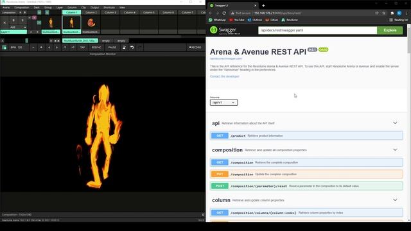The height and width of the screenshot is (231, 411).
Task: Open the Composition menu
Action: pos(22,8)
